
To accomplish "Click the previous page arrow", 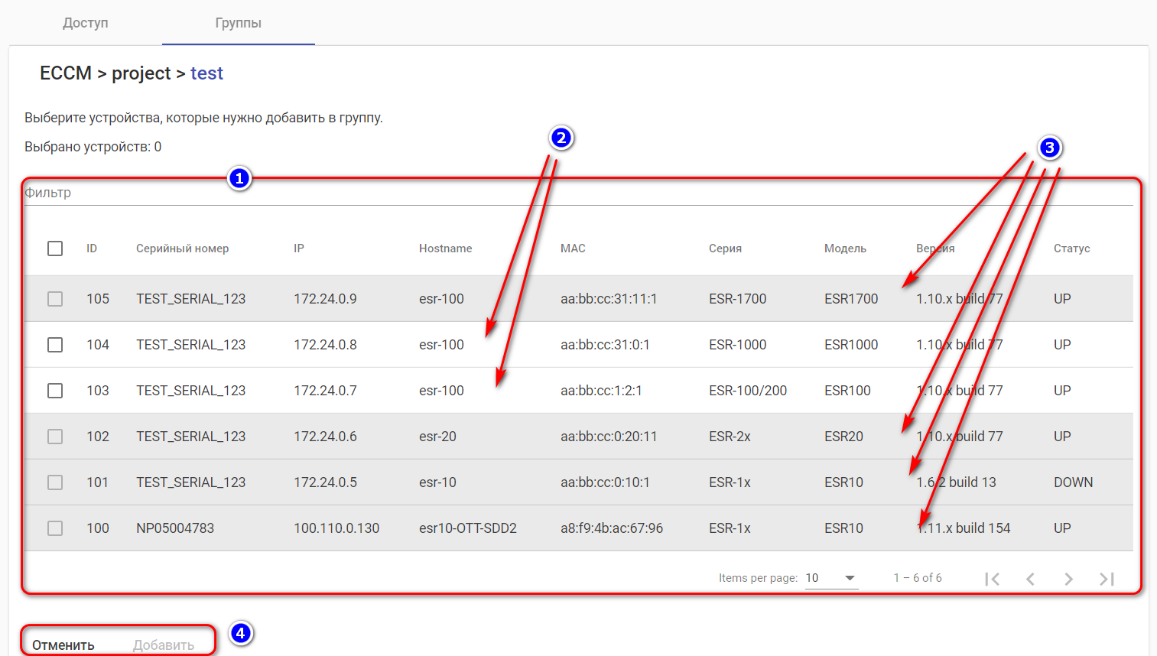I will (1030, 579).
